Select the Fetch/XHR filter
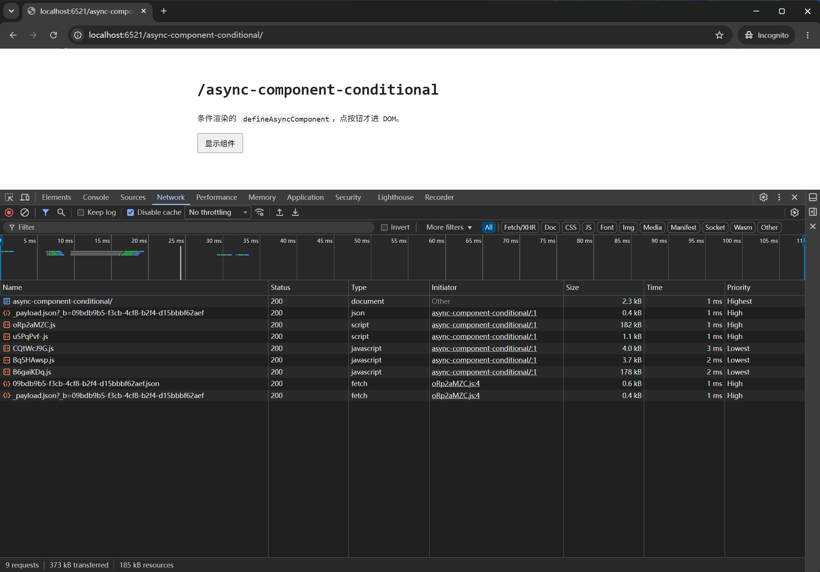This screenshot has height=572, width=820. 520,227
